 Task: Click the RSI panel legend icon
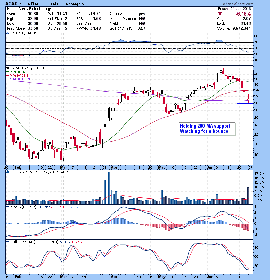(x=8, y=33)
